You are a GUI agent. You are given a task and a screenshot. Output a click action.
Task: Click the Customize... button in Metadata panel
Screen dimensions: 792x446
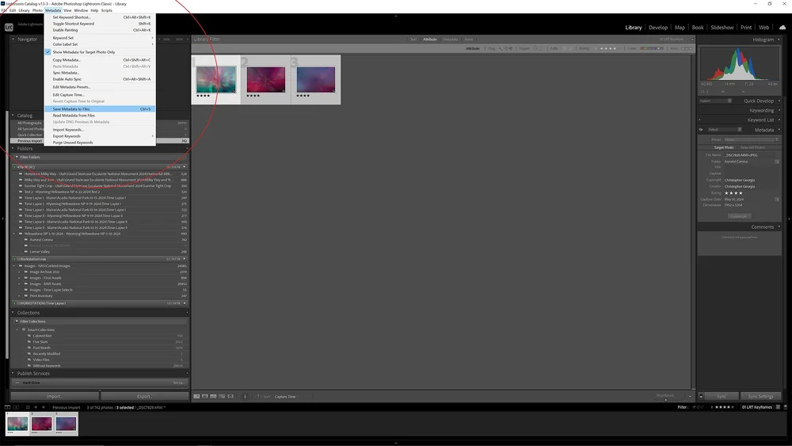tap(738, 216)
